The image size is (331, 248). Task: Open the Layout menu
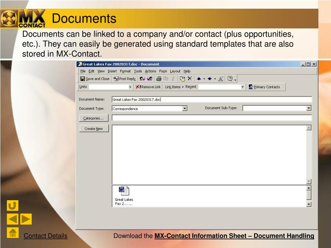(x=175, y=71)
